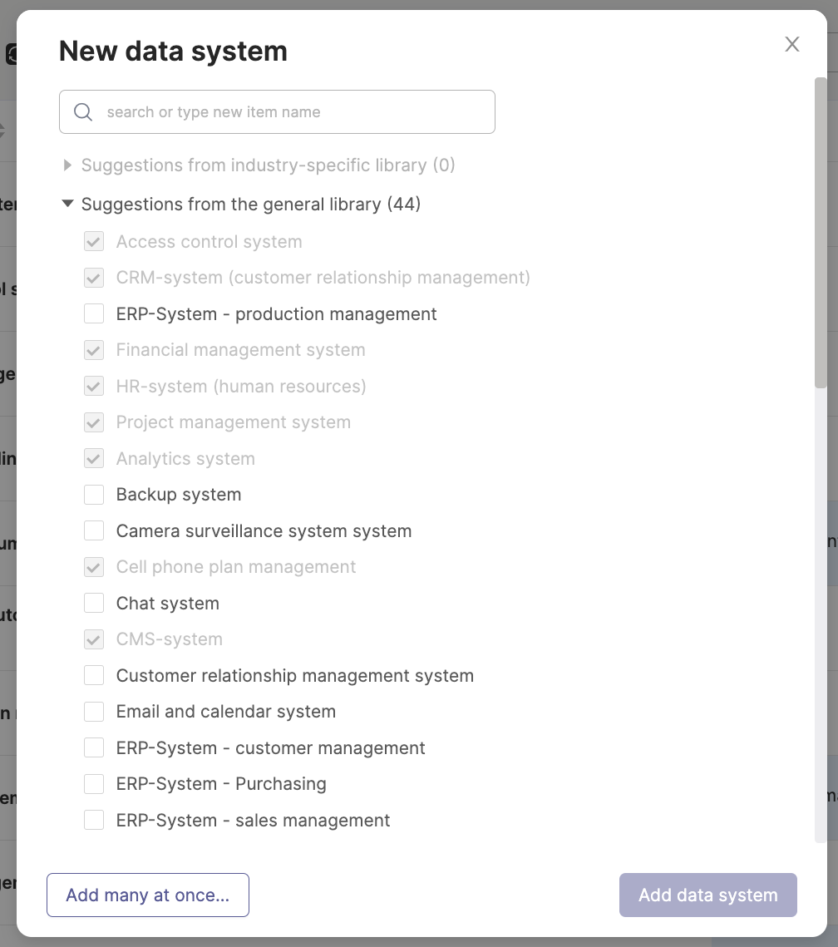Click the search magnifier icon
The width and height of the screenshot is (838, 947).
click(x=82, y=112)
